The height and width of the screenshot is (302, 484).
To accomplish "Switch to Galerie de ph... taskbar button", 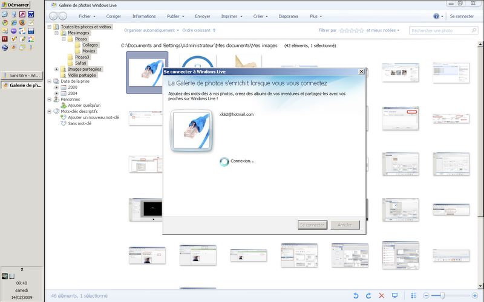I will tap(22, 85).
